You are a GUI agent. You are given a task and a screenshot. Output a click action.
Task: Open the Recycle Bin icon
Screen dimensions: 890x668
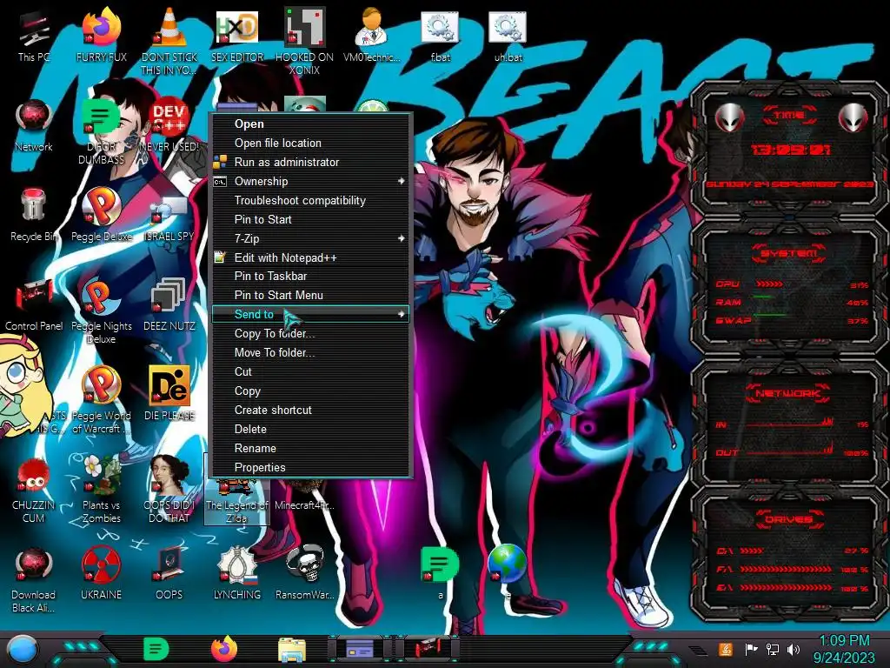(x=34, y=215)
